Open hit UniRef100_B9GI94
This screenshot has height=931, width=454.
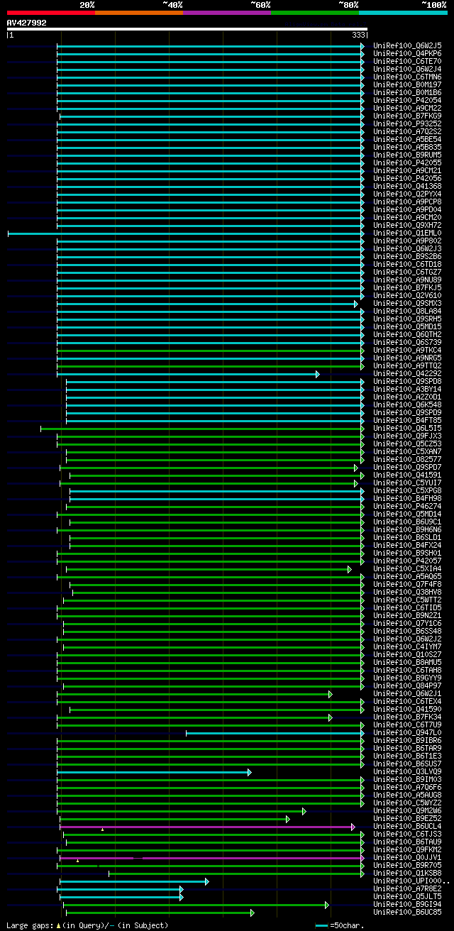click(x=407, y=904)
